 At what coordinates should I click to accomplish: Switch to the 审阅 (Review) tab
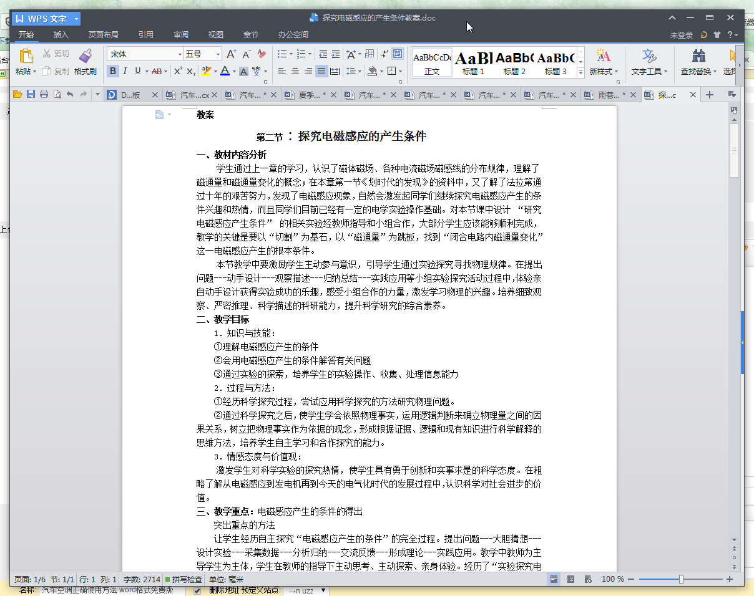pyautogui.click(x=181, y=35)
